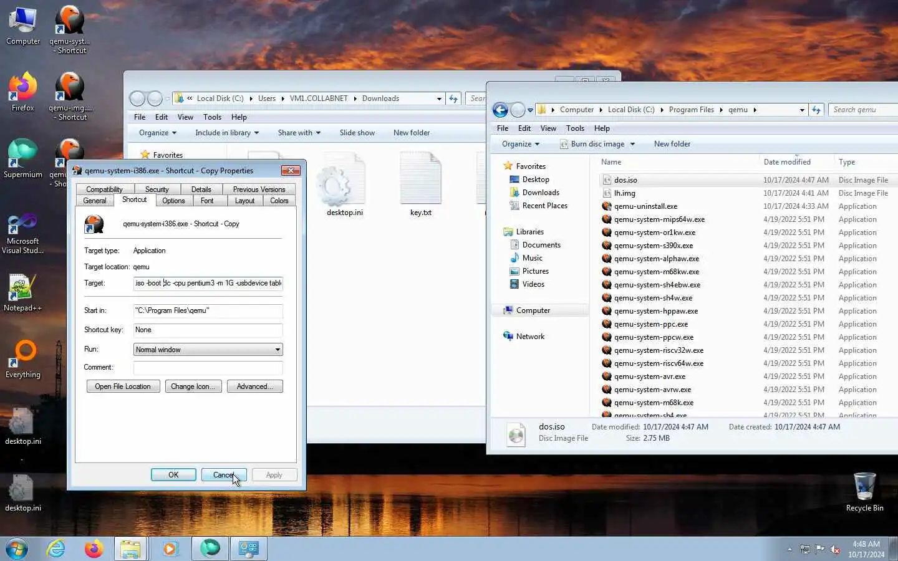898x561 pixels.
Task: Open the Recycle Bin on the desktop
Action: pos(864,492)
